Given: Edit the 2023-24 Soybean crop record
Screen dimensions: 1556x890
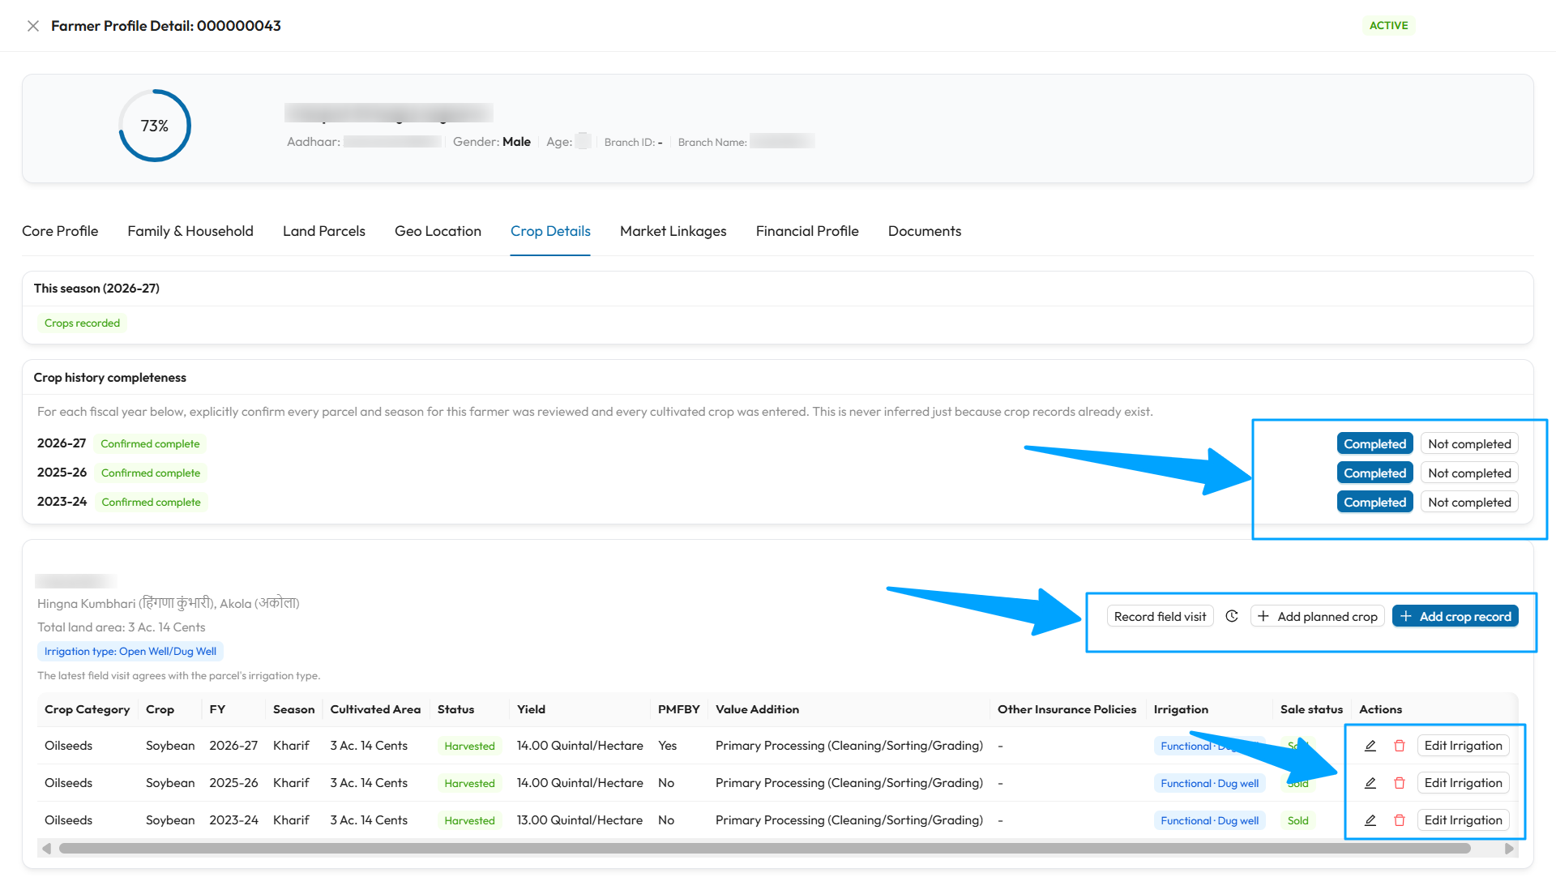Looking at the screenshot, I should tap(1370, 820).
